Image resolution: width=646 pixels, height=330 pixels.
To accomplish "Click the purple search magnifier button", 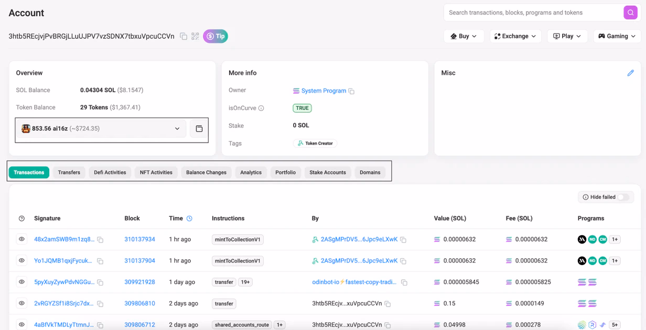I will [630, 13].
